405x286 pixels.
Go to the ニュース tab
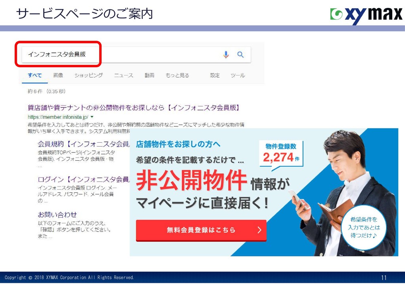point(124,75)
